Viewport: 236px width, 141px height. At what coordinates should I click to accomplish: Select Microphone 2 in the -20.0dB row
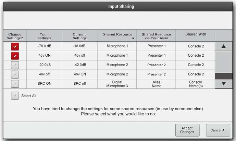(x=117, y=65)
